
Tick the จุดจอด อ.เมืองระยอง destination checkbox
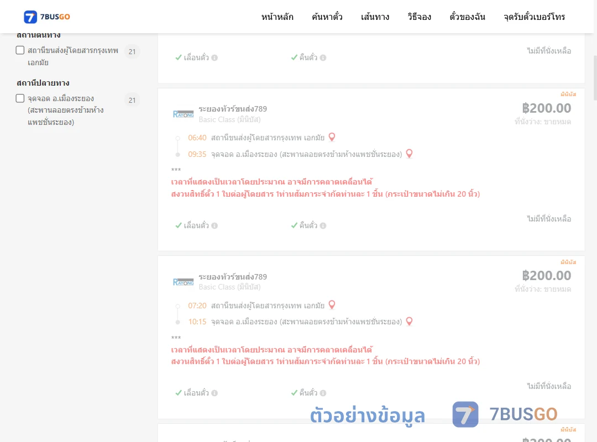[20, 98]
